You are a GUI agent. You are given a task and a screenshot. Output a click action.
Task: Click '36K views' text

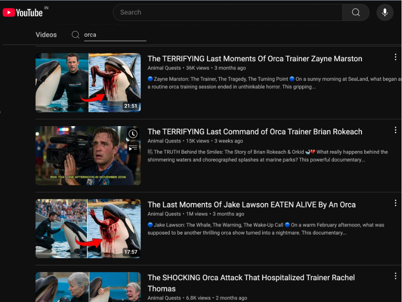pos(198,68)
